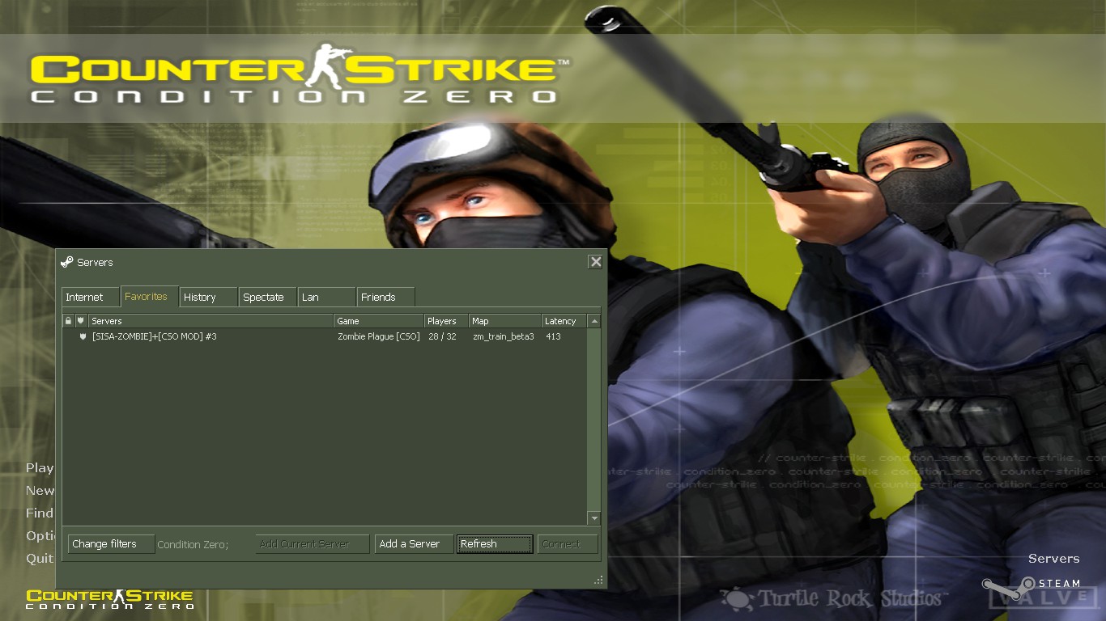Go to the Spectate tab
1106x621 pixels.
pyautogui.click(x=267, y=297)
